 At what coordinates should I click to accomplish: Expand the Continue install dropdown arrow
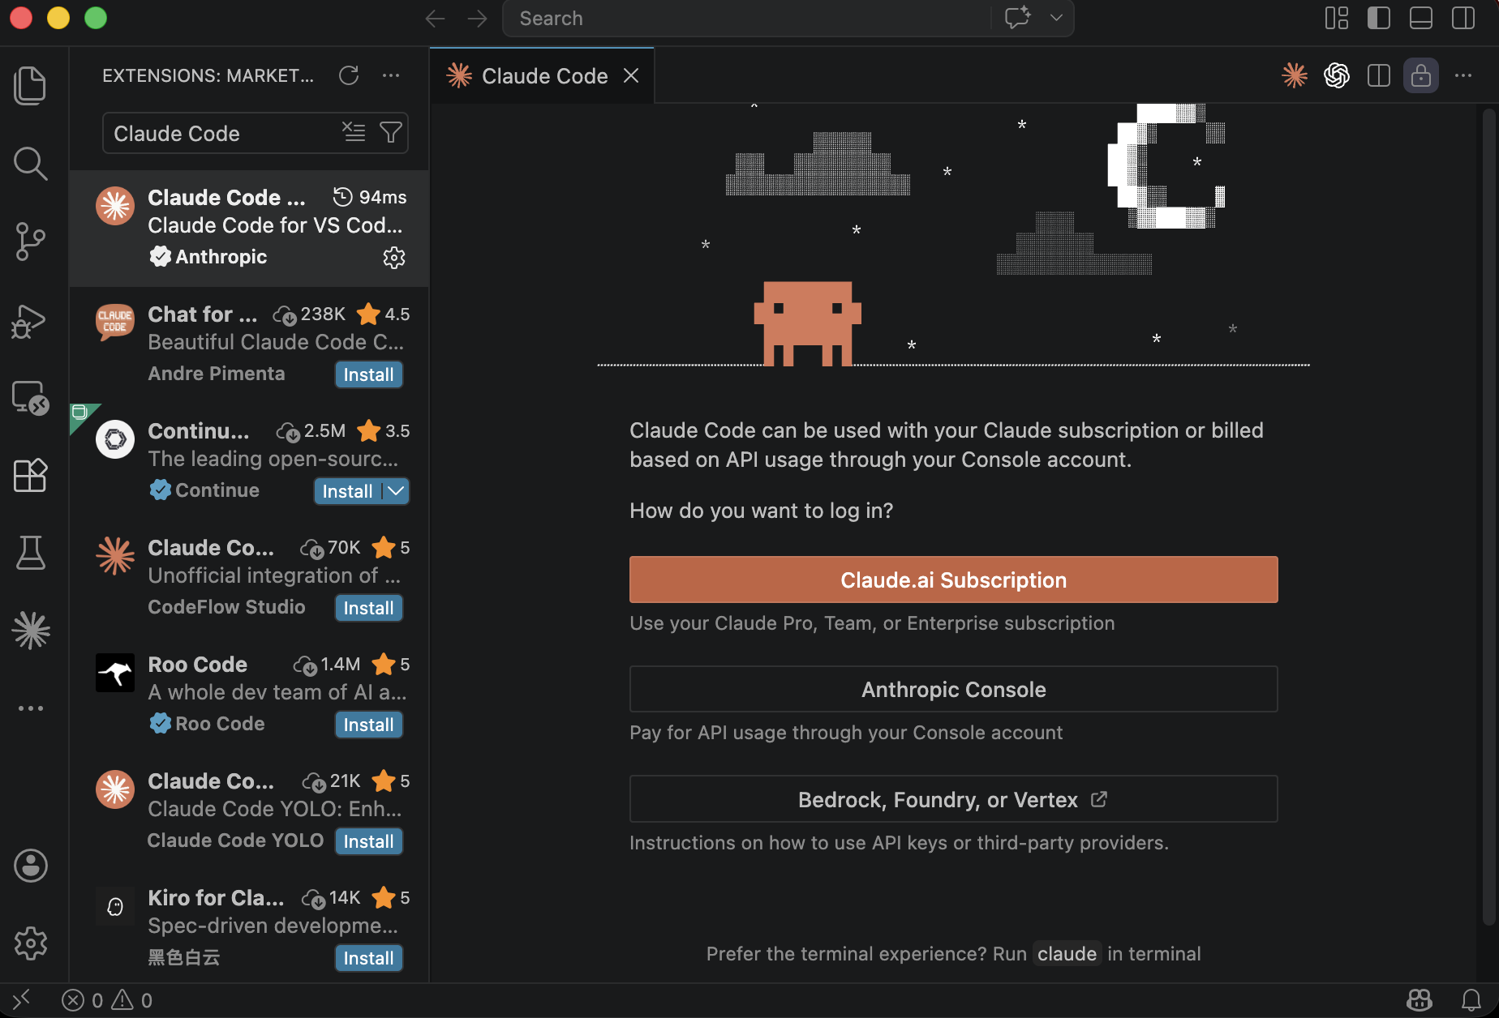397,491
